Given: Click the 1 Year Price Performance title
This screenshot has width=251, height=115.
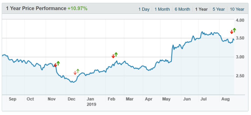Looking at the screenshot, I should (36, 9).
